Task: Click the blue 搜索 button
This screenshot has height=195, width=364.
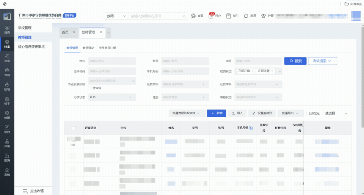Action: (x=295, y=61)
